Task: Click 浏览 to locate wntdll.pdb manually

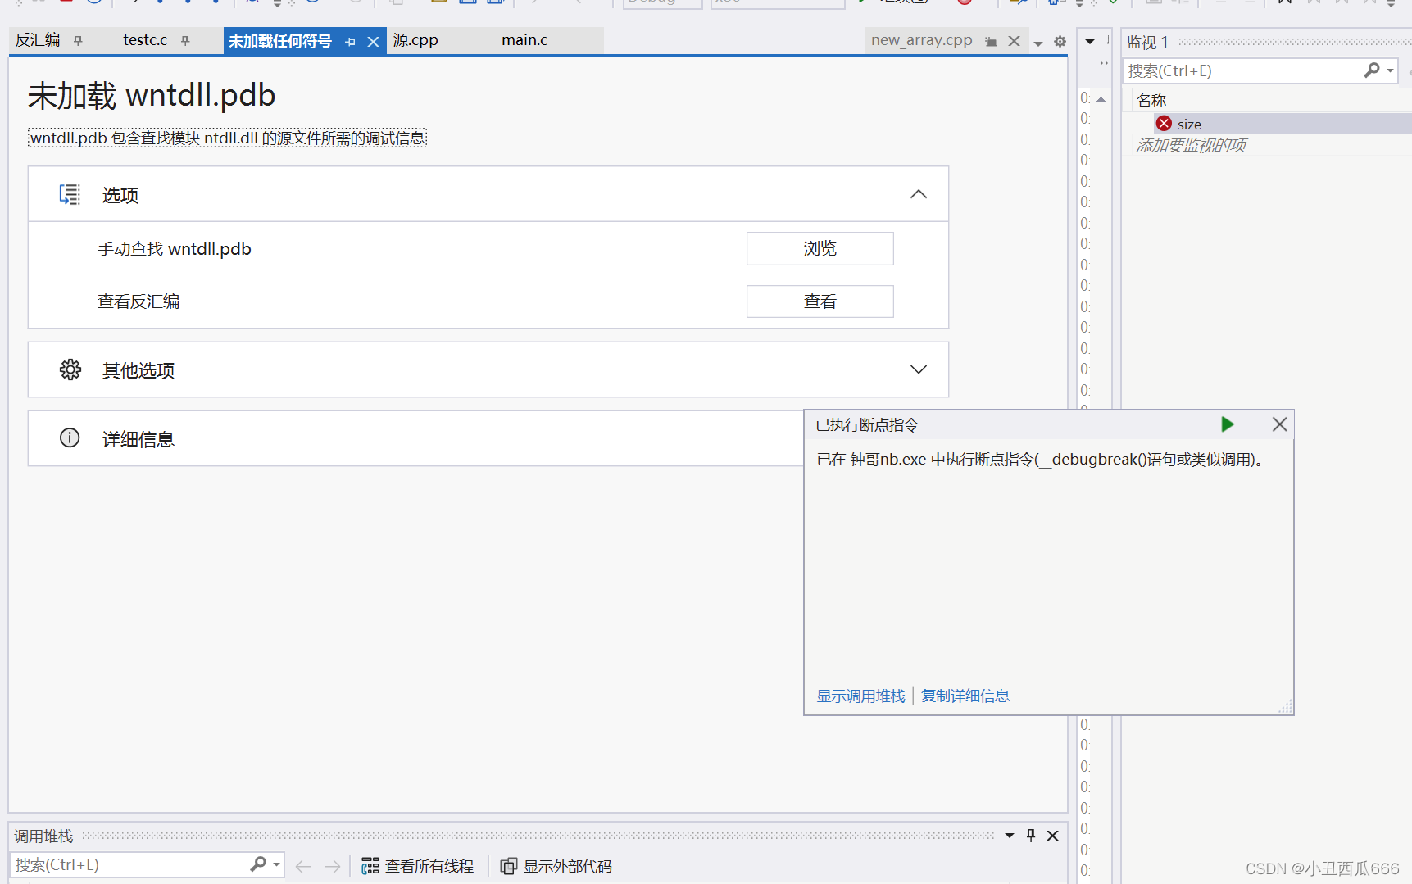Action: pos(820,248)
